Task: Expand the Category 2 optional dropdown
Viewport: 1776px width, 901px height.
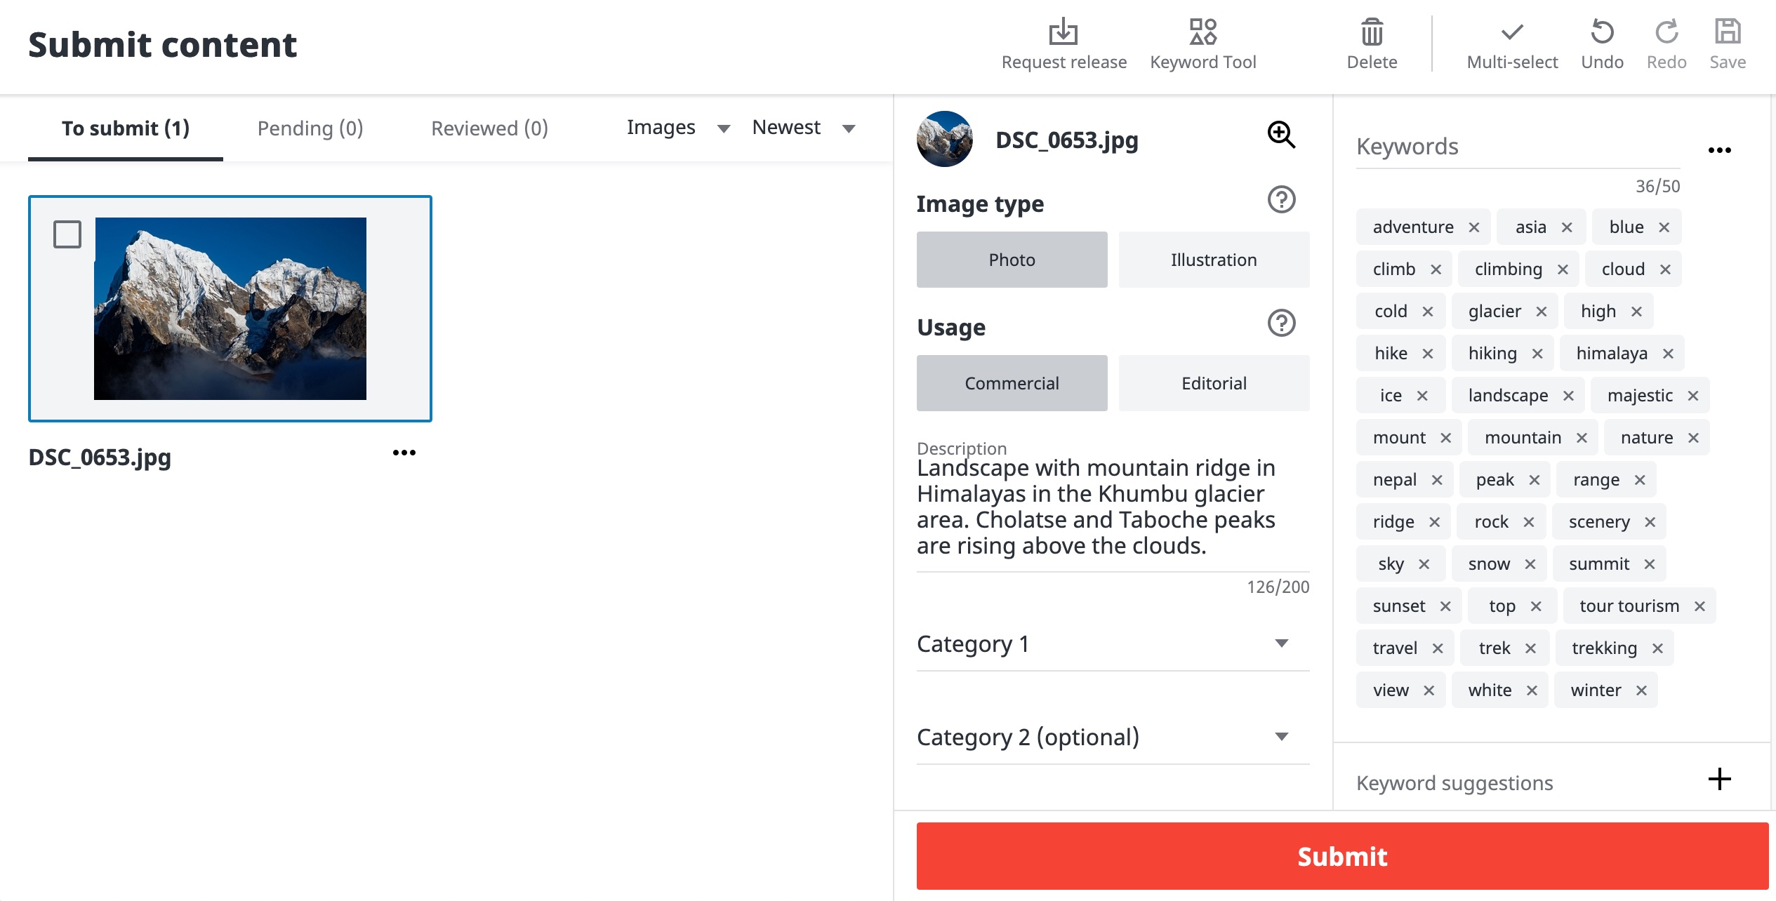Action: point(1283,736)
